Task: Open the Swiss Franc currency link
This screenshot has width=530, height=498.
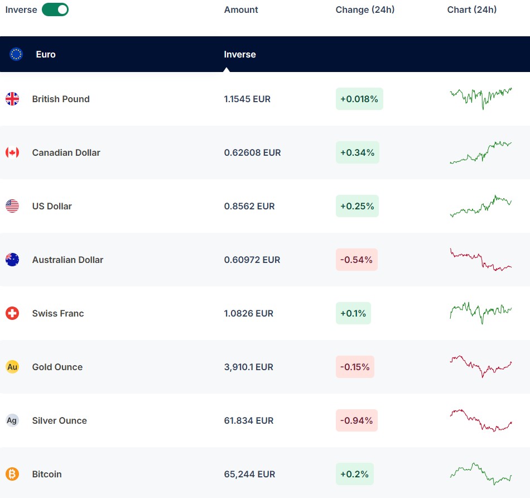Action: [58, 313]
